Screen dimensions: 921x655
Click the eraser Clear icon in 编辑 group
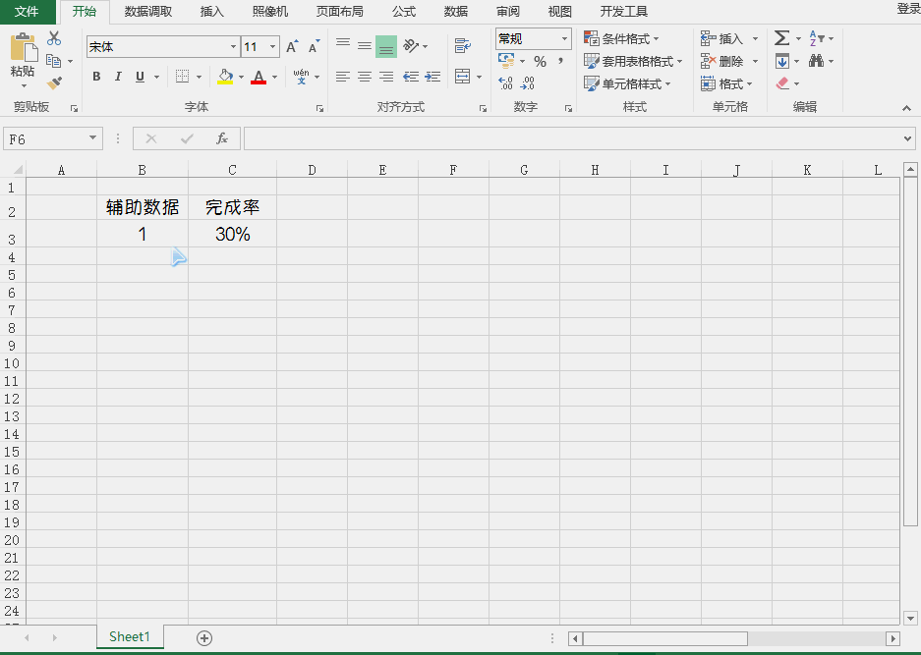point(781,83)
